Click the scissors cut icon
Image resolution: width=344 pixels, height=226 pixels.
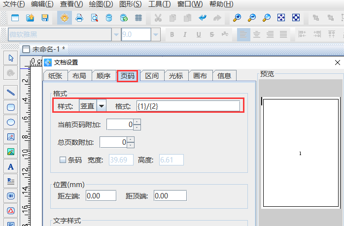158,18
